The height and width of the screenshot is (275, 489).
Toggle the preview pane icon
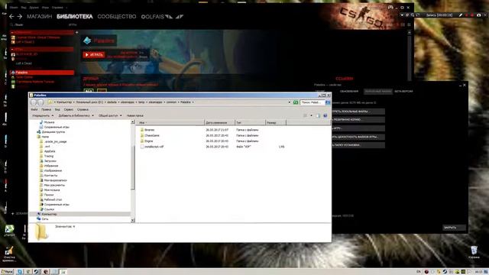318,115
